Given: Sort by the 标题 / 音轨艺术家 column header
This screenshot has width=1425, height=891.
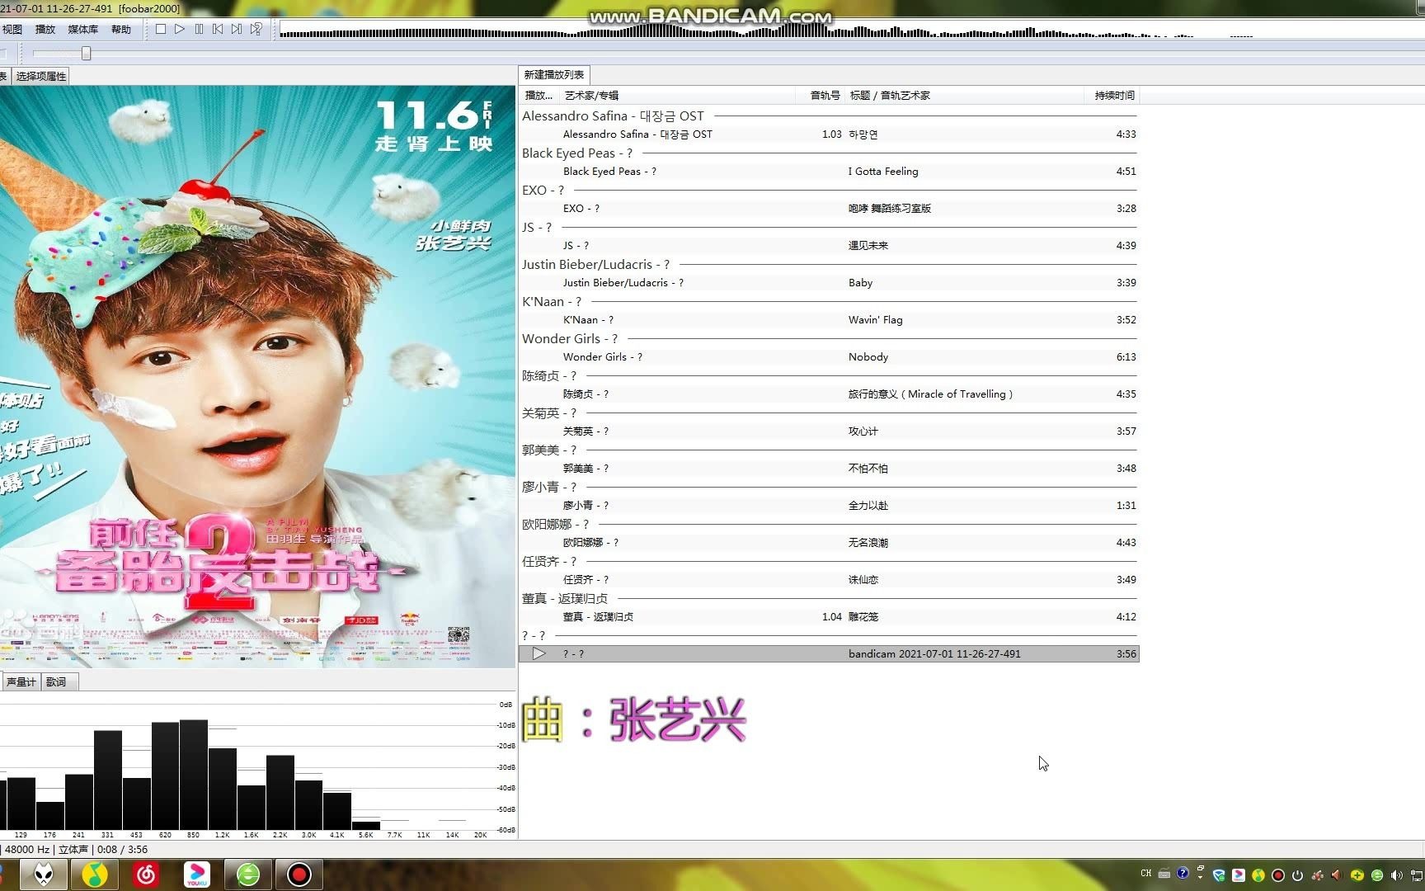Looking at the screenshot, I should [965, 96].
